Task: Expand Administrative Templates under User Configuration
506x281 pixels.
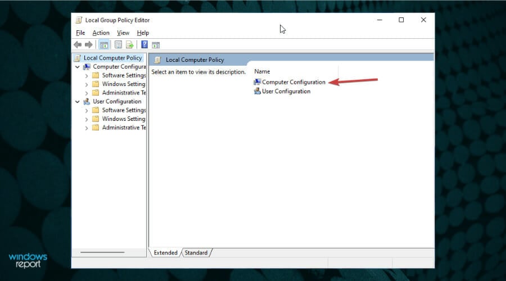Action: [87, 128]
